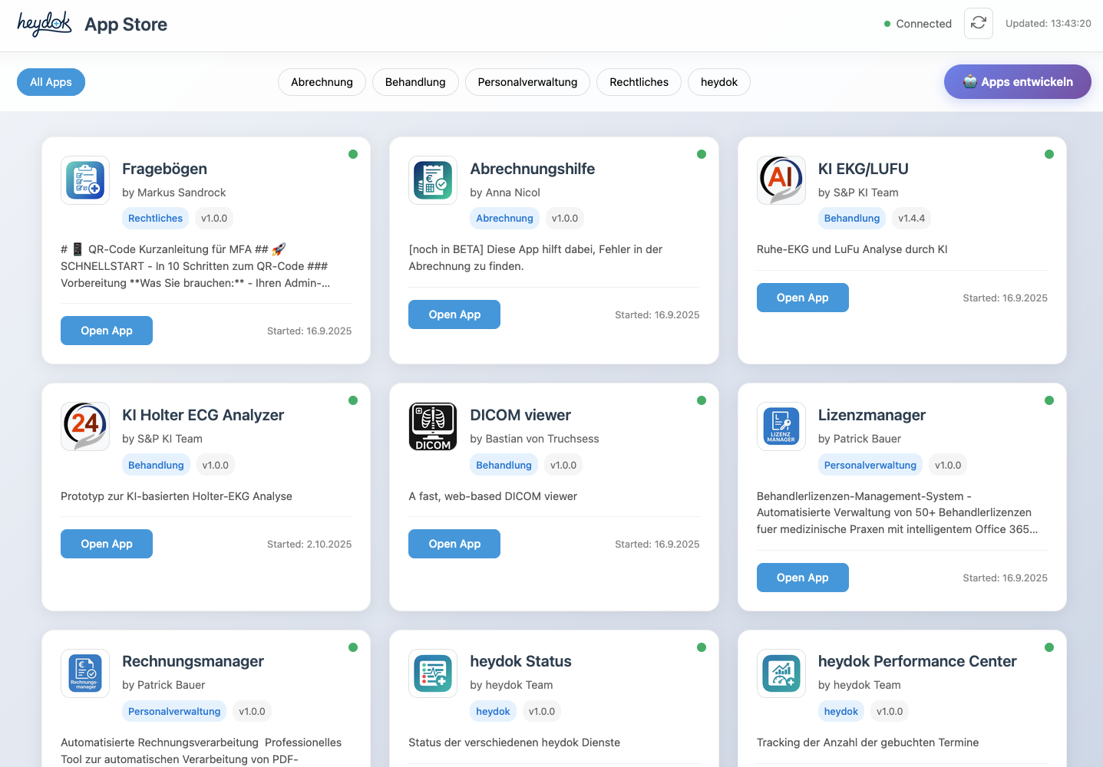Click the Rechnungsmanager app icon
Image resolution: width=1103 pixels, height=767 pixels.
click(x=85, y=673)
